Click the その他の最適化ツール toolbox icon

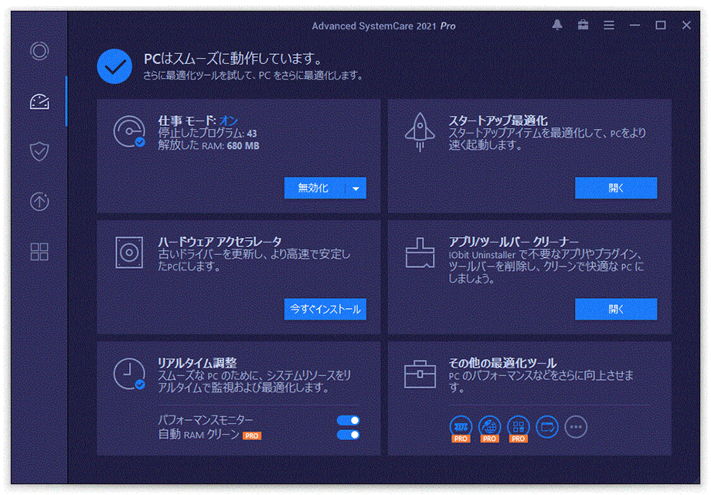420,374
